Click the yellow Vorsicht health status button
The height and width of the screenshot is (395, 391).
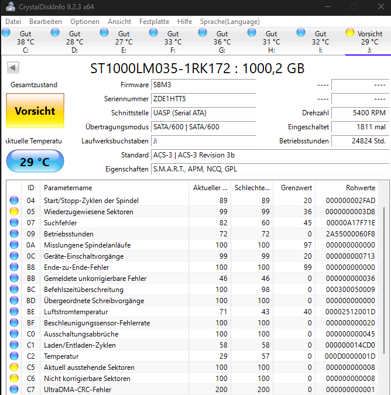pyautogui.click(x=35, y=111)
